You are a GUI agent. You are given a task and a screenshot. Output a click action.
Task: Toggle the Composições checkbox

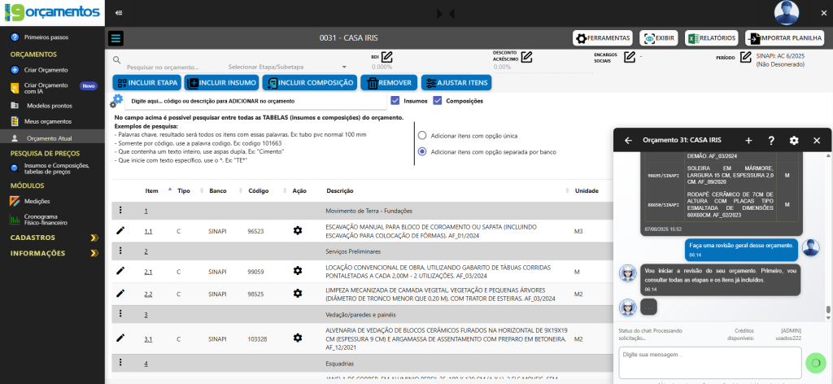(x=438, y=101)
